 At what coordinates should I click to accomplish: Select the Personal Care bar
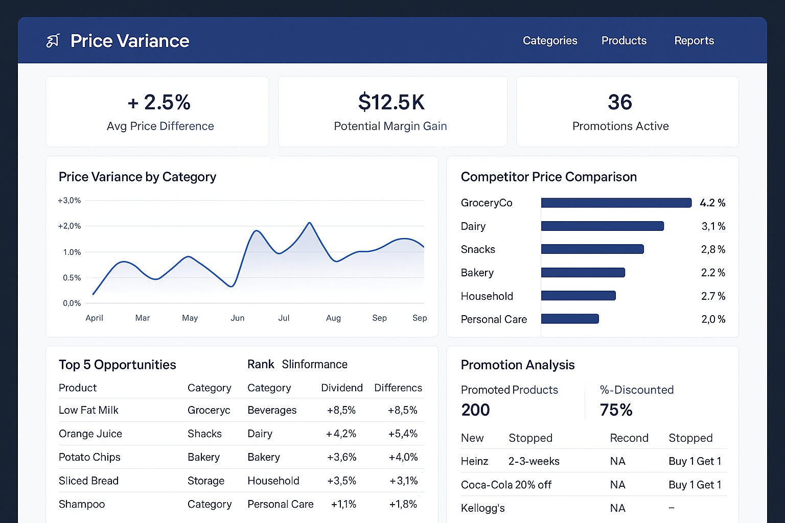point(569,319)
